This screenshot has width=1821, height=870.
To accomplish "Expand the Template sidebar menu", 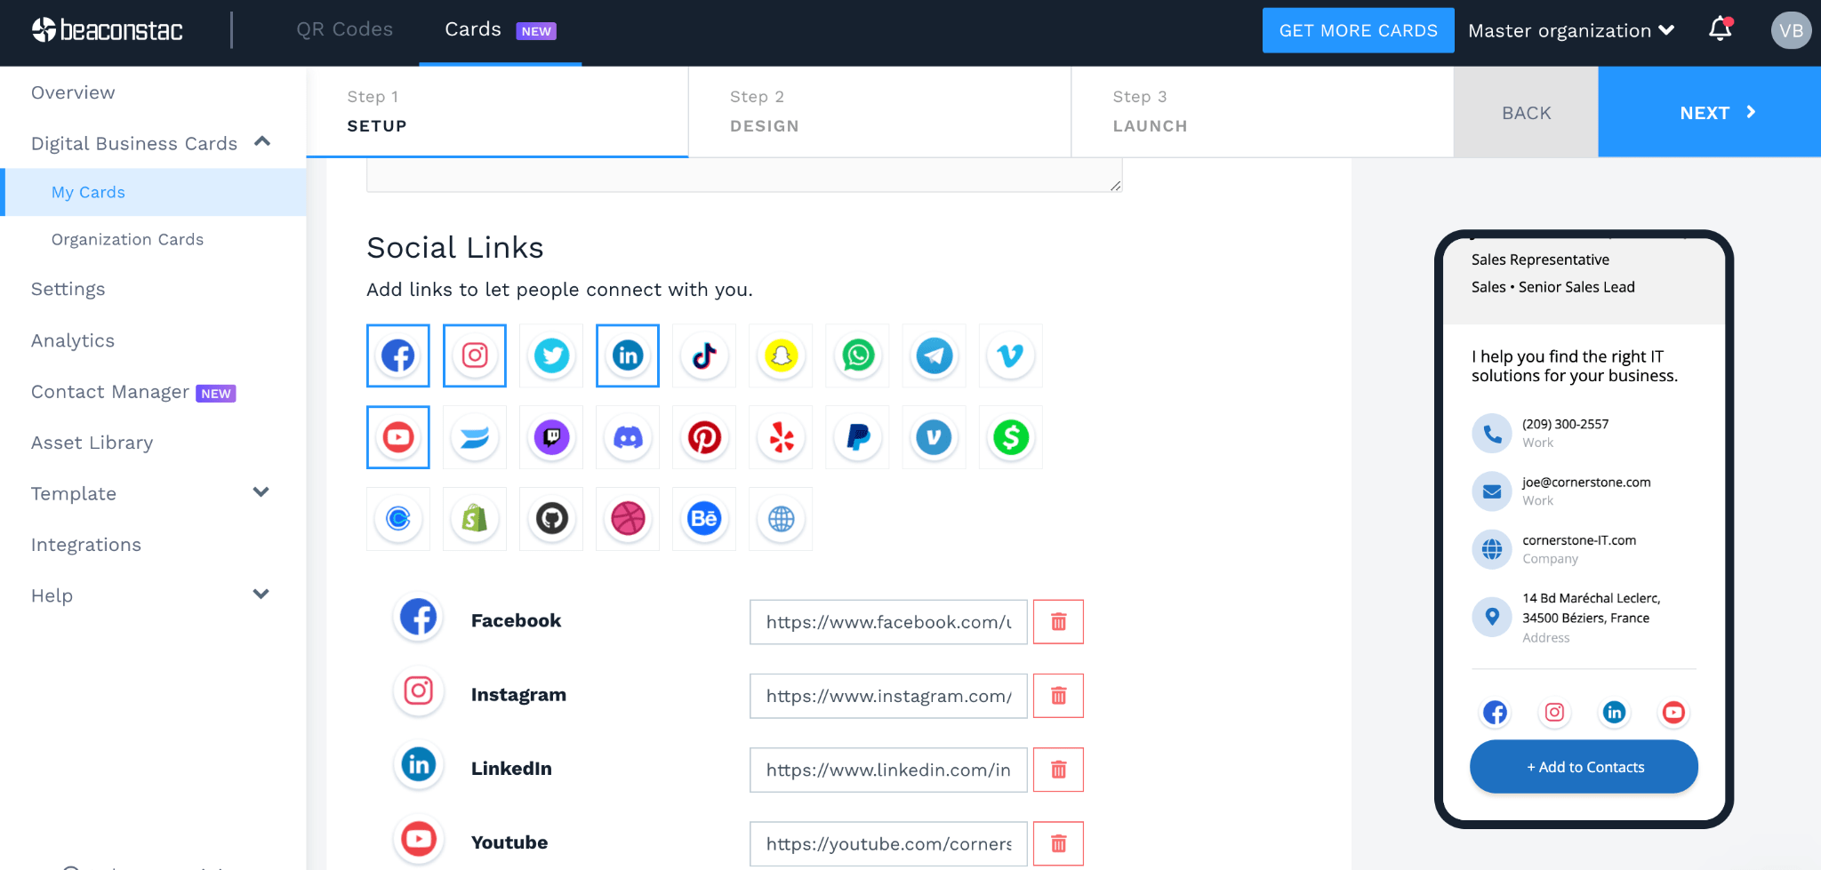I will (261, 493).
